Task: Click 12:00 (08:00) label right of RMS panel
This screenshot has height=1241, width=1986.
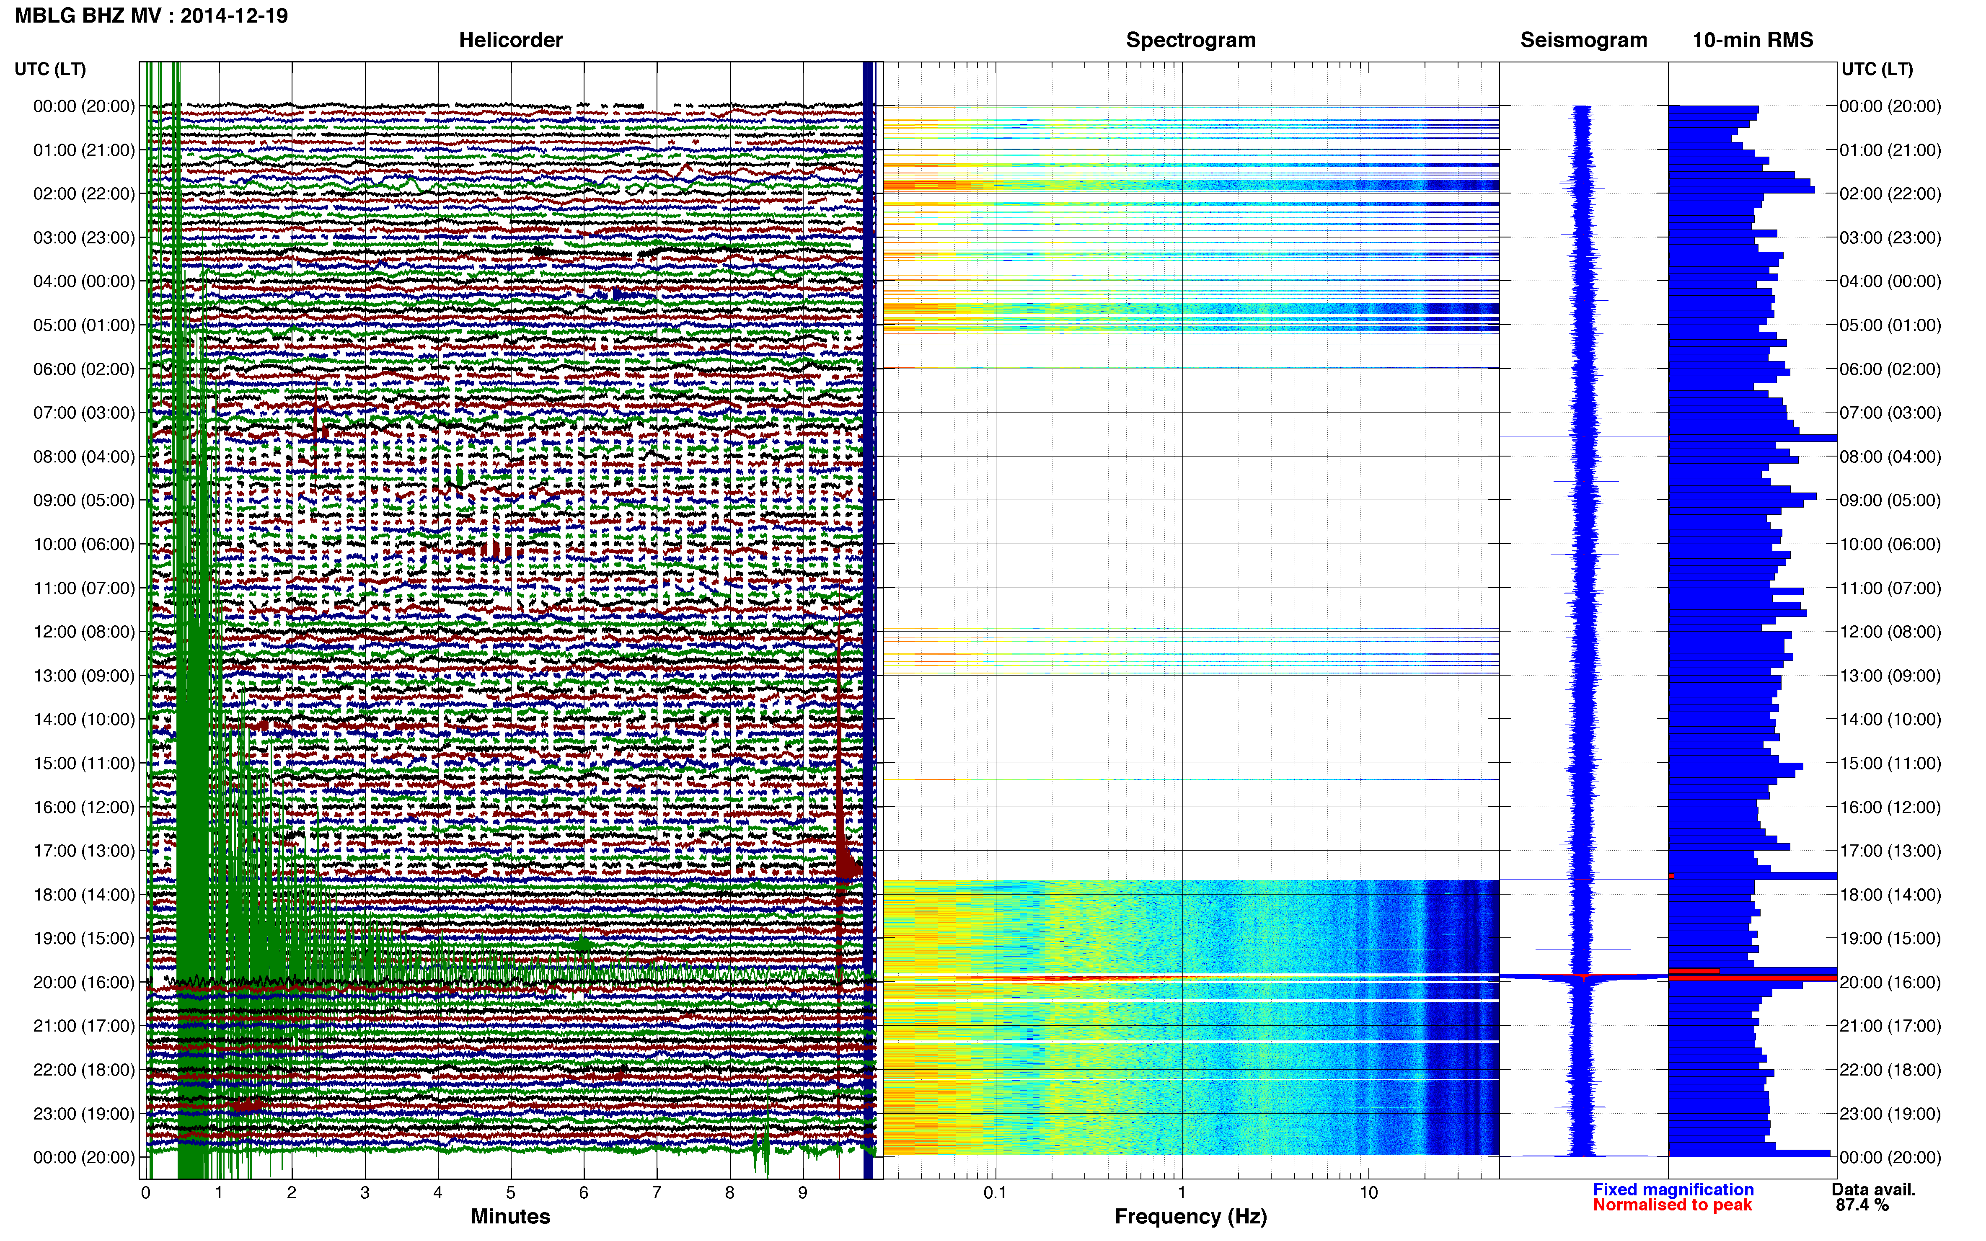Action: tap(1890, 632)
